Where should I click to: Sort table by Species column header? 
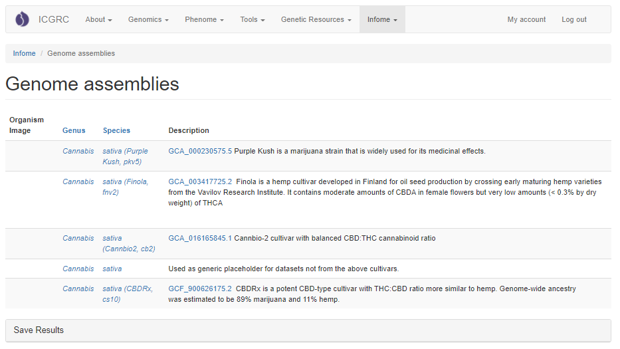click(116, 130)
